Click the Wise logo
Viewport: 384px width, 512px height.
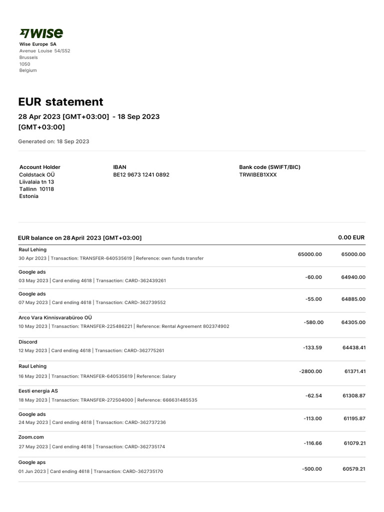[41, 33]
